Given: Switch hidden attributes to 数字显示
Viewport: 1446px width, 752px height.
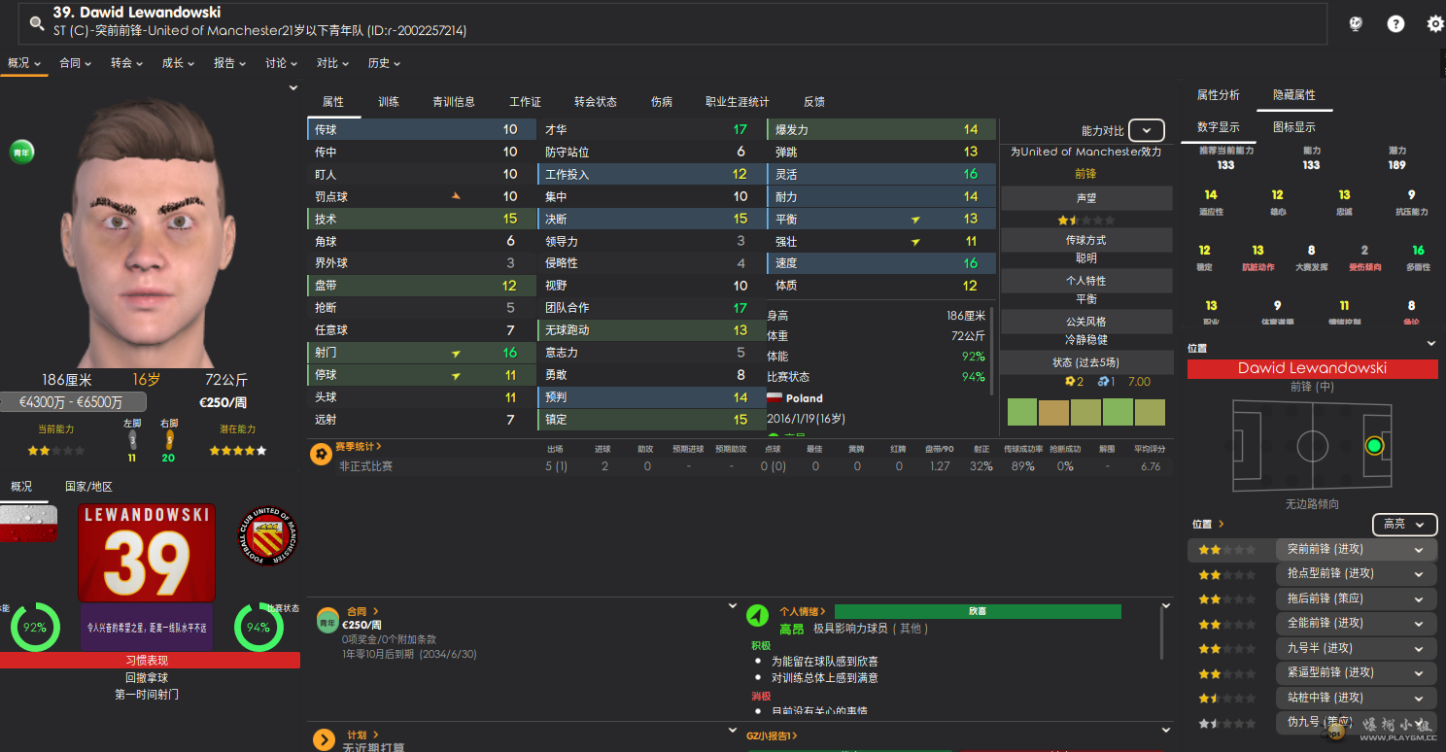Looking at the screenshot, I should [x=1218, y=127].
